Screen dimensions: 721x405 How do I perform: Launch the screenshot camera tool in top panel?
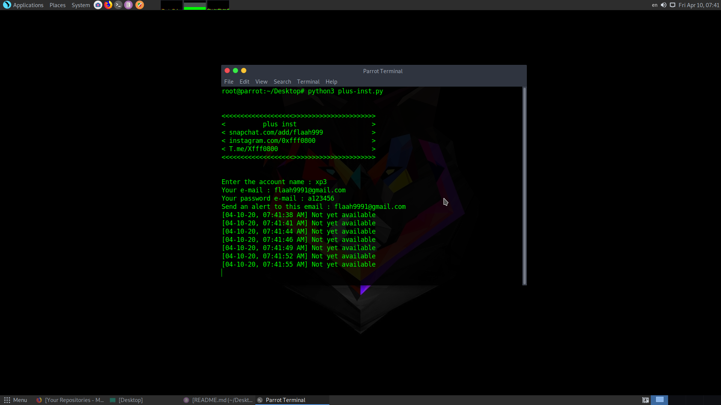pos(98,5)
